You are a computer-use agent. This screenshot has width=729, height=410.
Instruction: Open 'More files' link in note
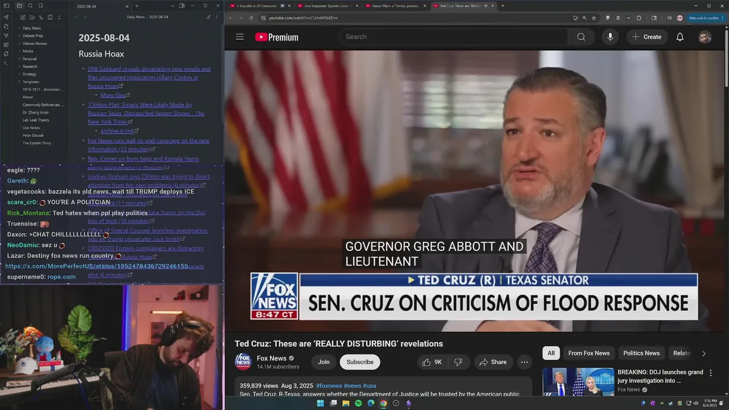coord(113,95)
